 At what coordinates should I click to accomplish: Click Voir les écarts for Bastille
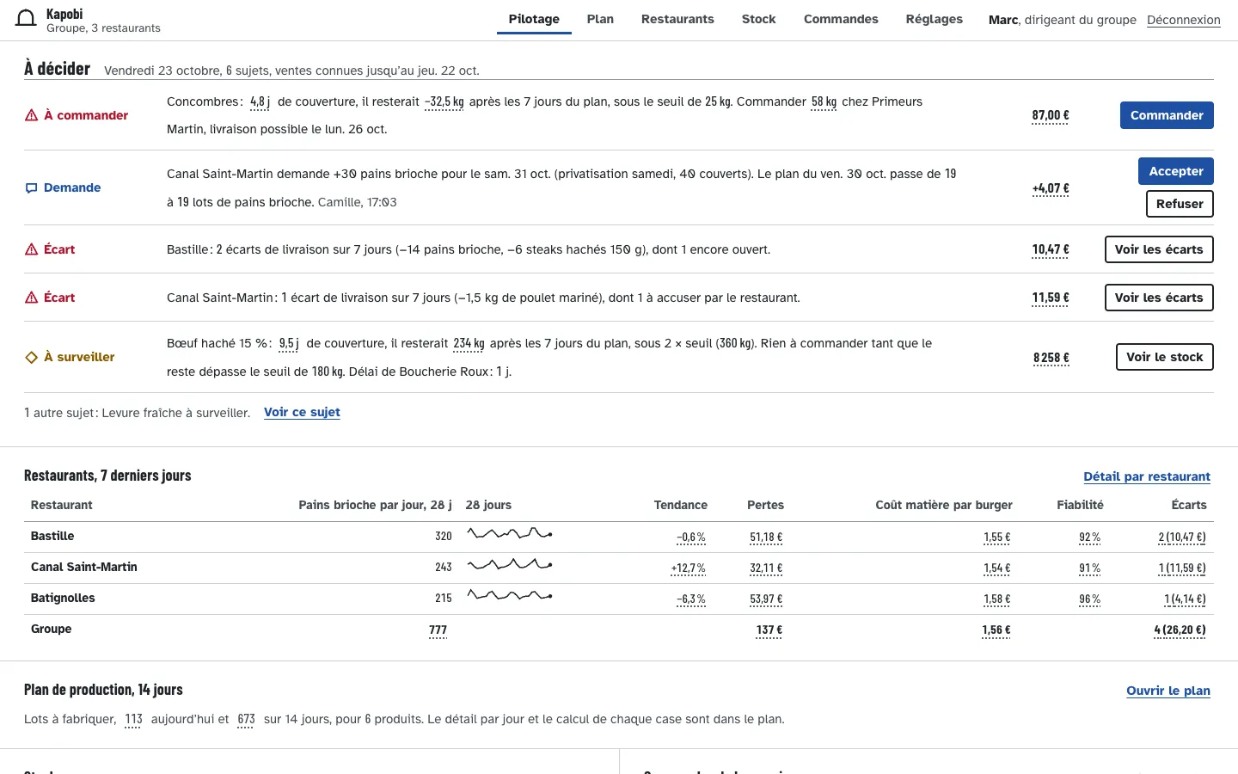click(1159, 249)
